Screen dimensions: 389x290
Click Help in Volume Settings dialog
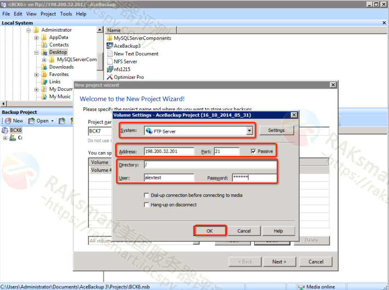click(x=278, y=231)
